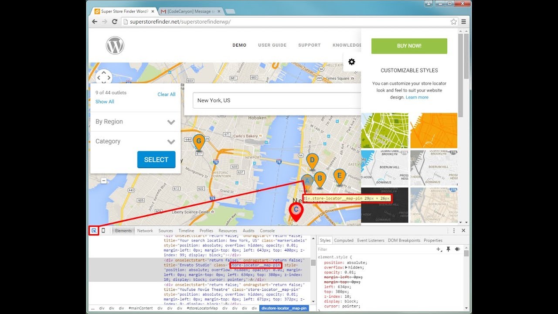Open the SUPPORT nav link

click(310, 45)
